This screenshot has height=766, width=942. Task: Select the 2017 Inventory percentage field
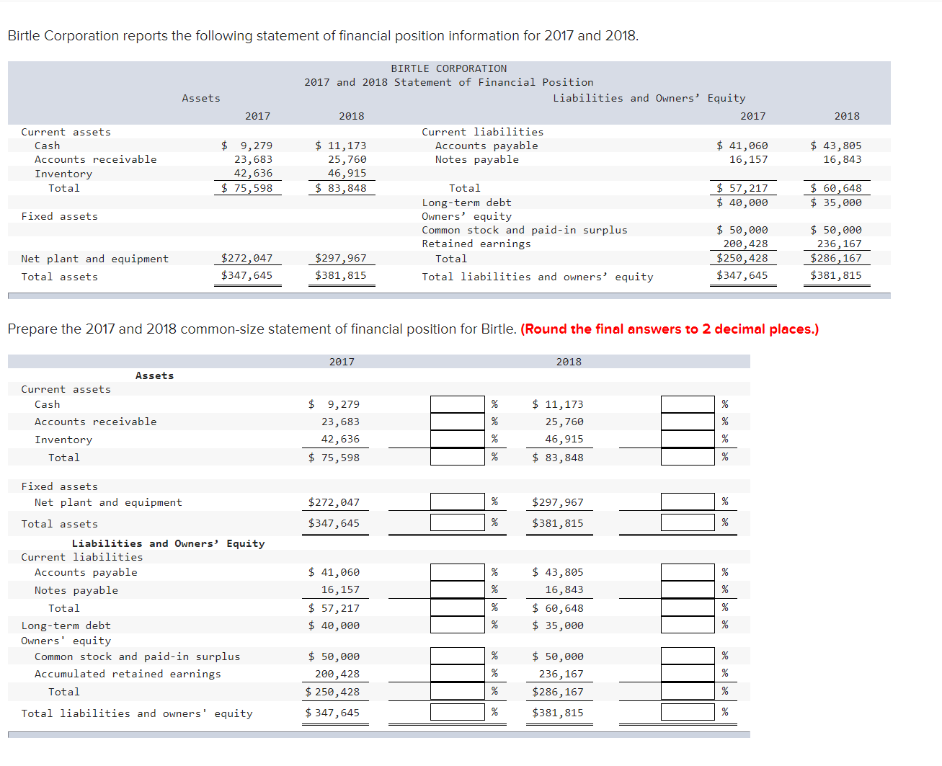[458, 439]
